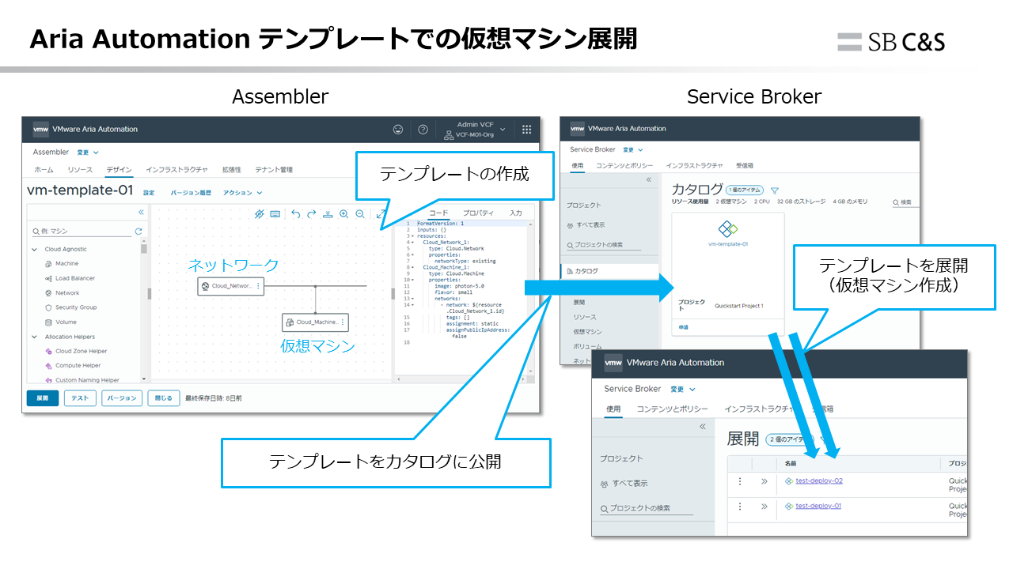Open the Admin VCF account dropdown
Image resolution: width=1013 pixels, height=569 pixels.
click(480, 130)
